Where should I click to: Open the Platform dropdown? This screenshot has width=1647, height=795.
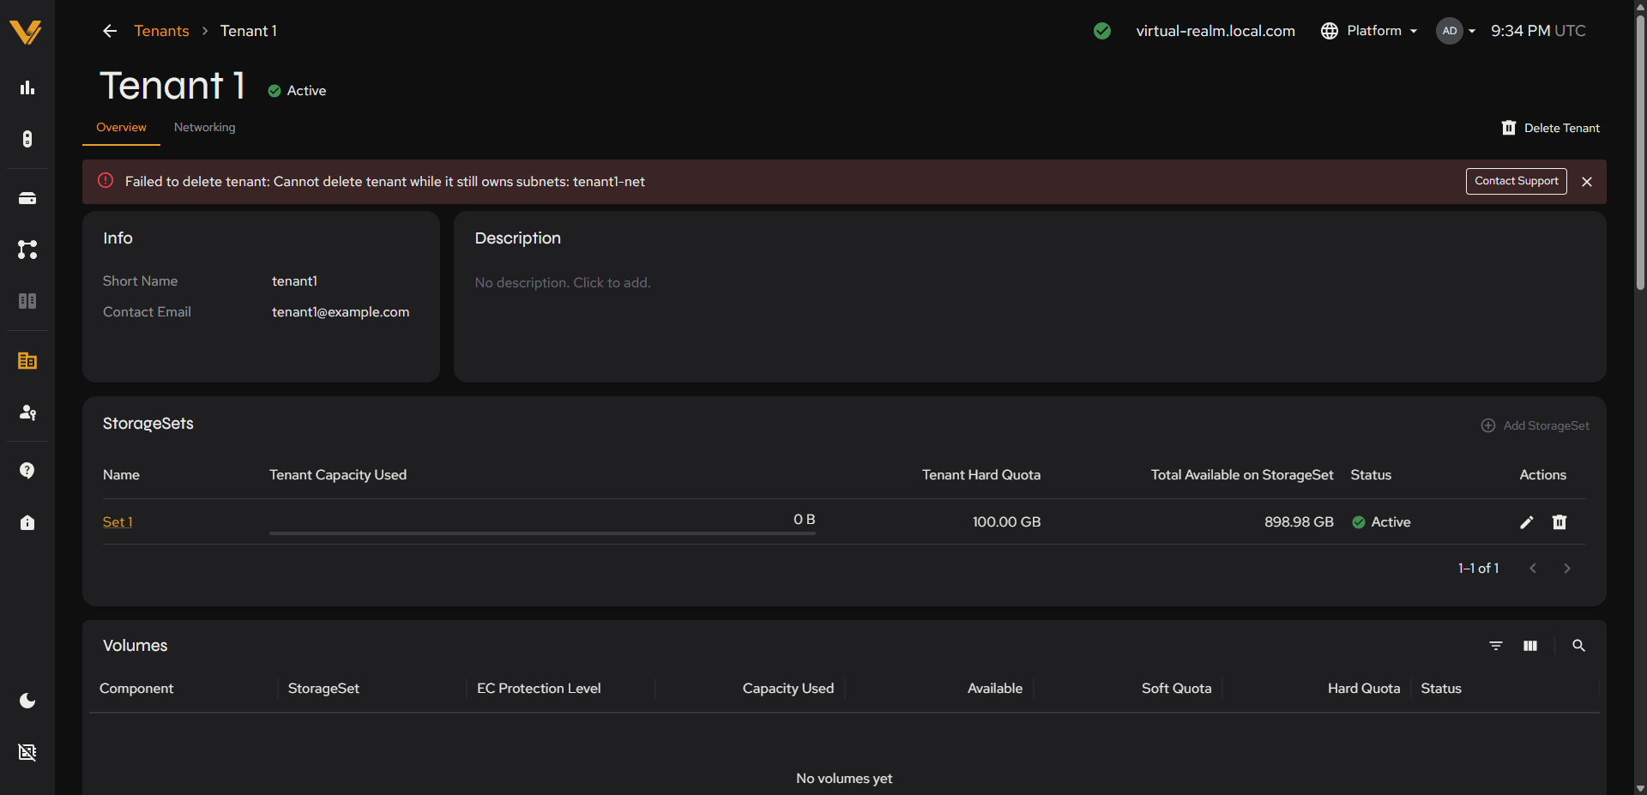pyautogui.click(x=1369, y=31)
